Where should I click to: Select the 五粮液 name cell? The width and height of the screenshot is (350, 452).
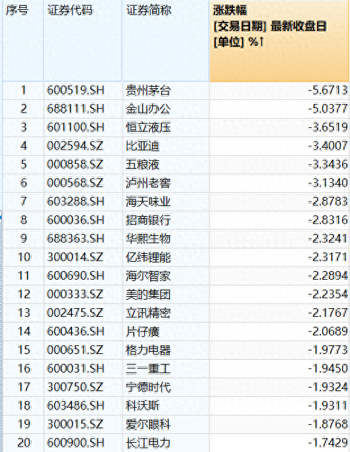point(166,165)
